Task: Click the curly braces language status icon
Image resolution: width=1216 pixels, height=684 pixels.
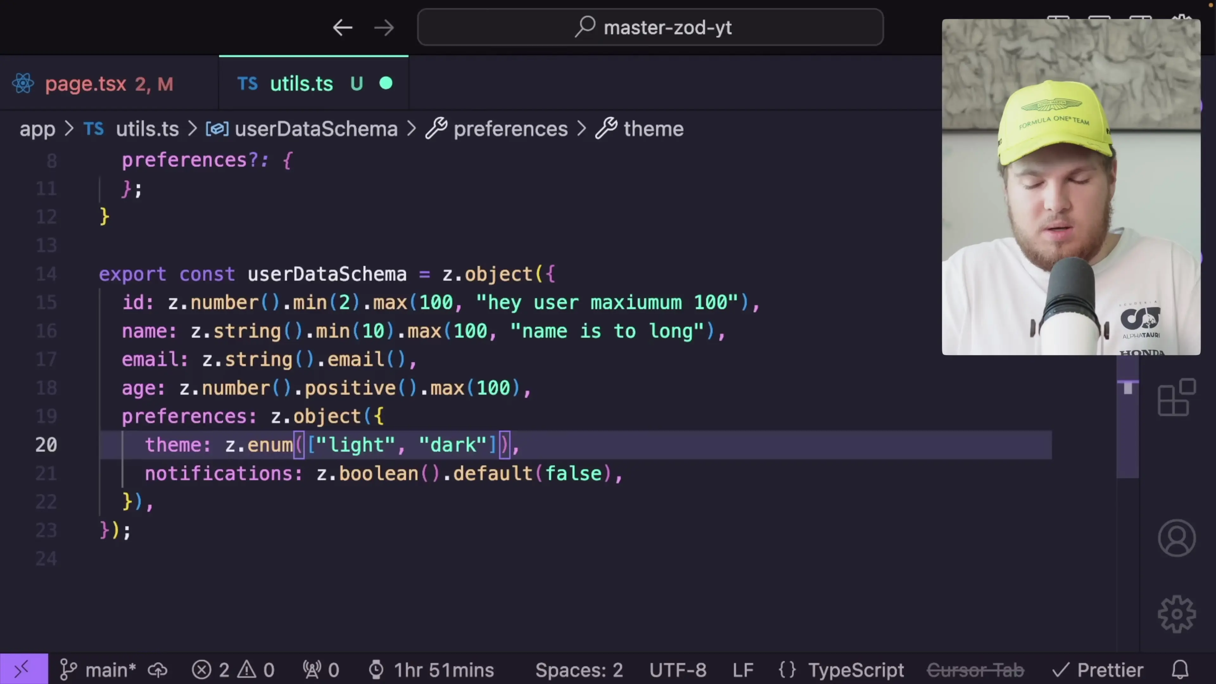Action: point(787,670)
